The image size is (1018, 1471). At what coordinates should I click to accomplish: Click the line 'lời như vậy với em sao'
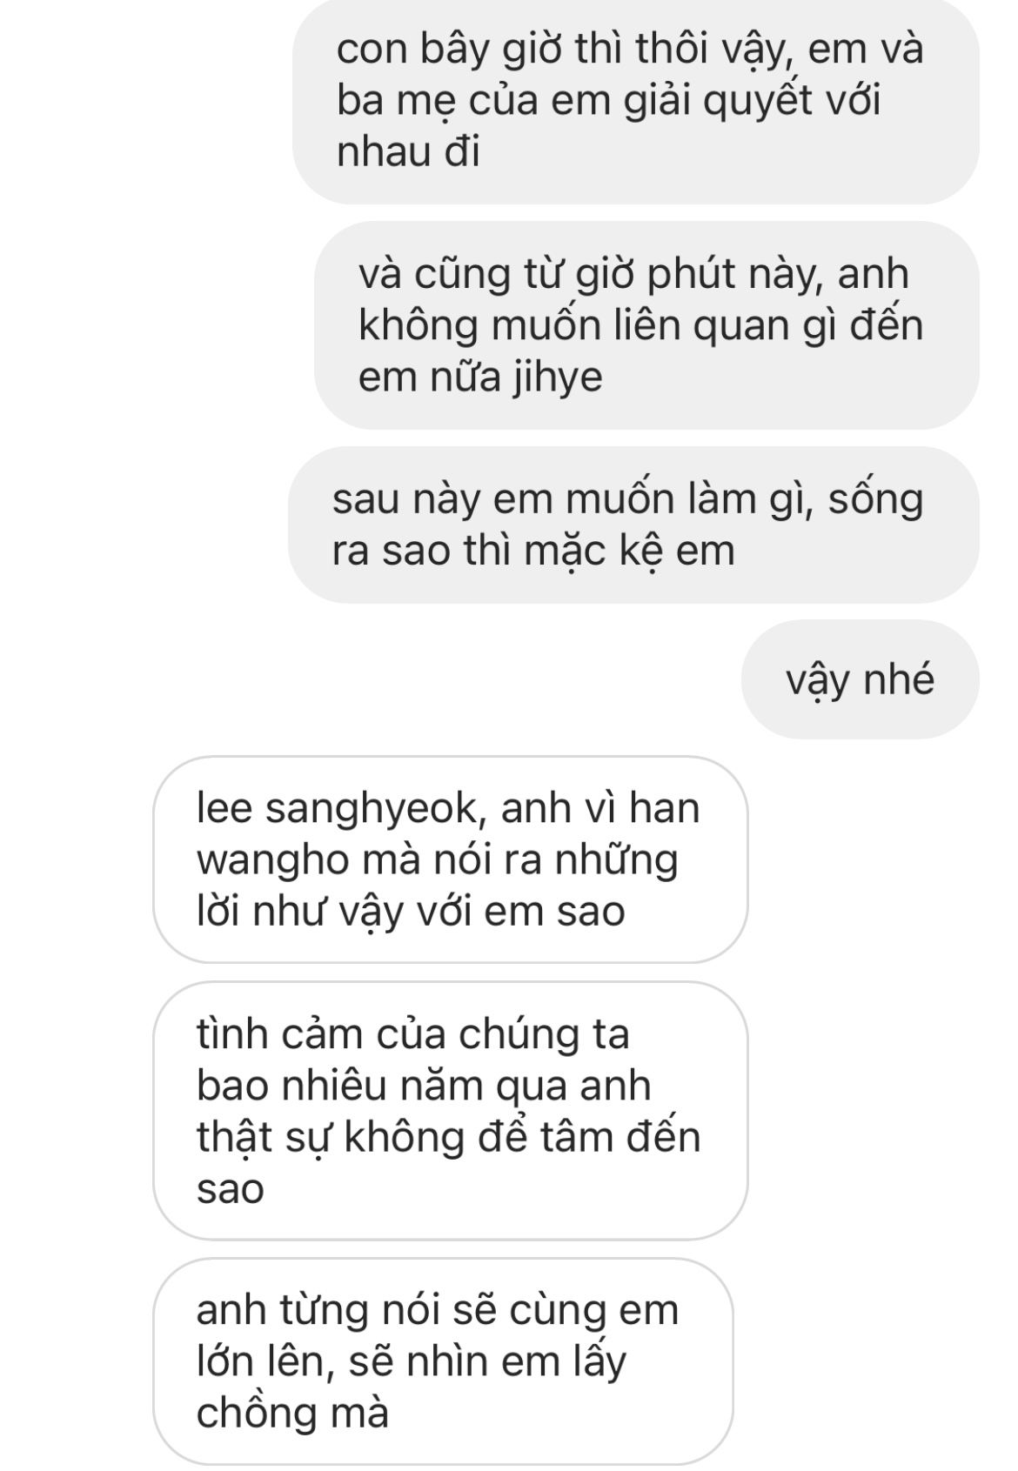pos(411,912)
